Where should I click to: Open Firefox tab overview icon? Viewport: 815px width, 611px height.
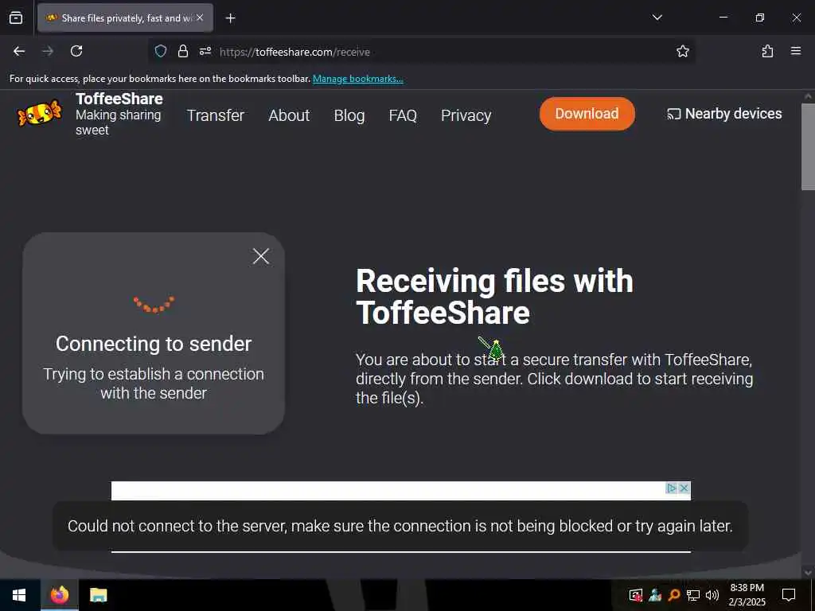click(16, 18)
